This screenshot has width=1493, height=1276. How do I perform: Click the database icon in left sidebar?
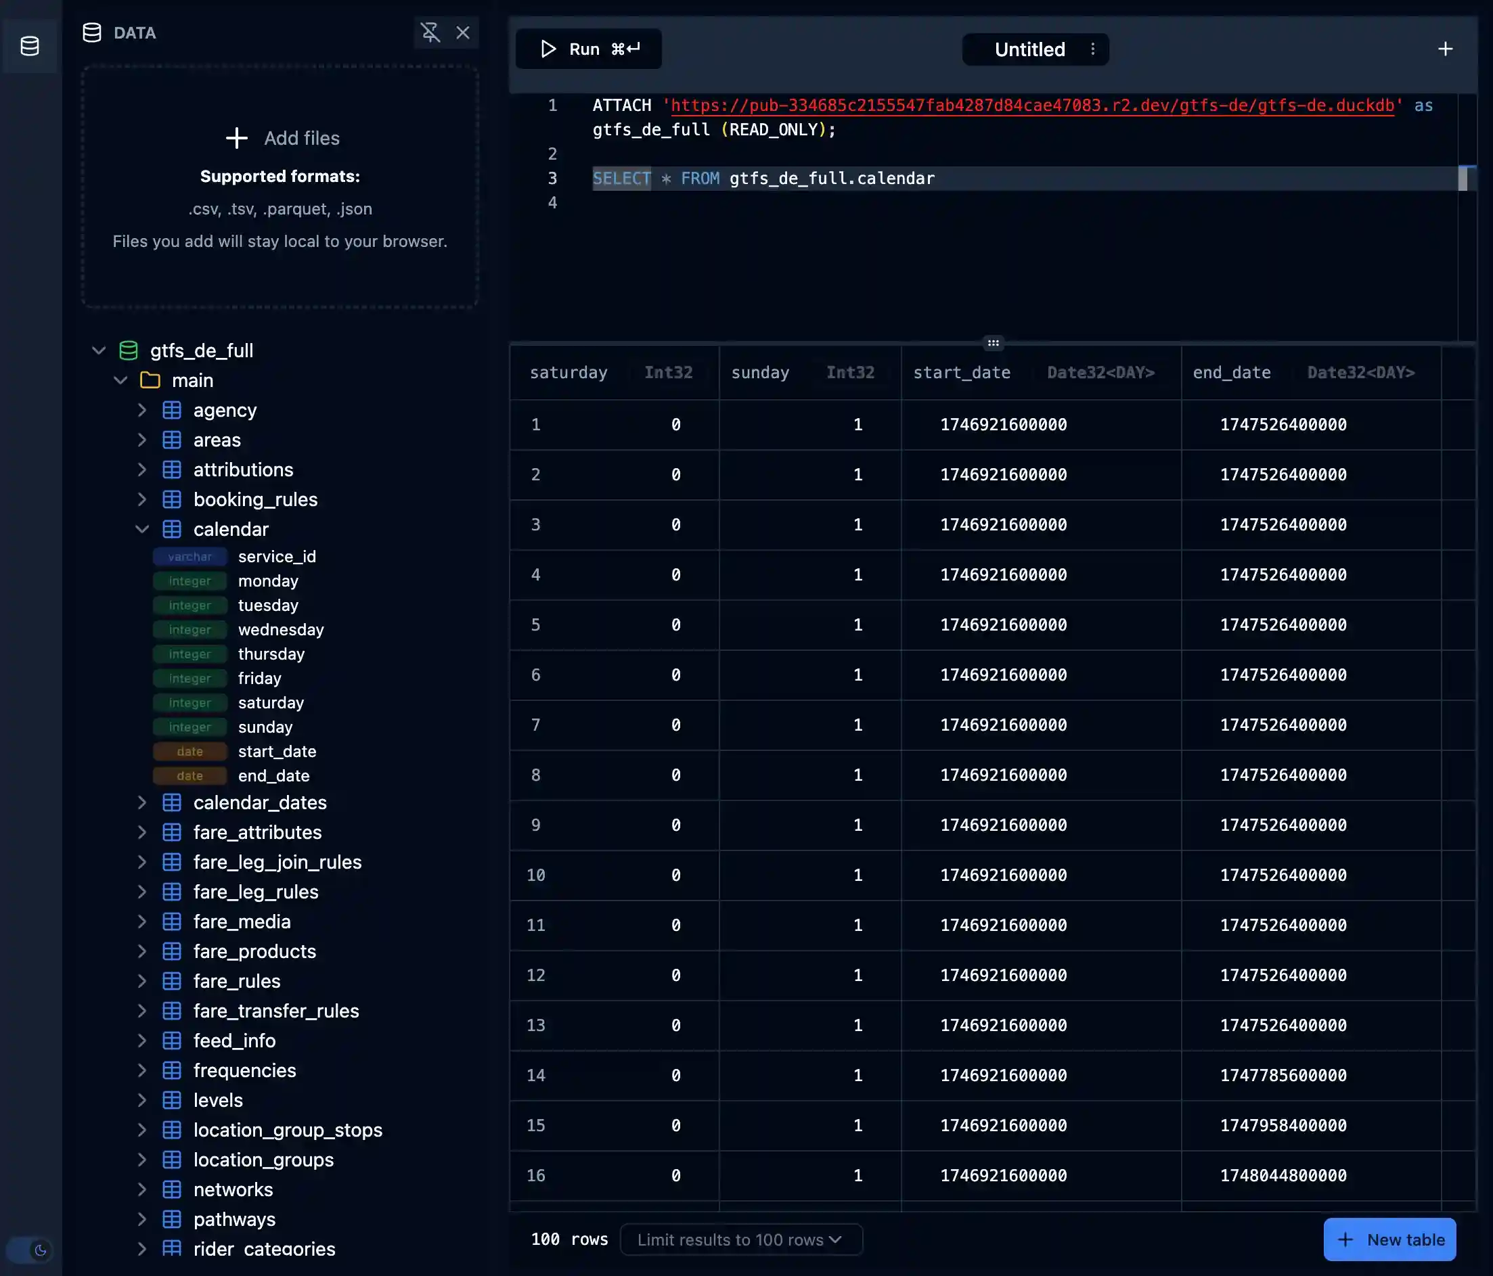tap(30, 46)
